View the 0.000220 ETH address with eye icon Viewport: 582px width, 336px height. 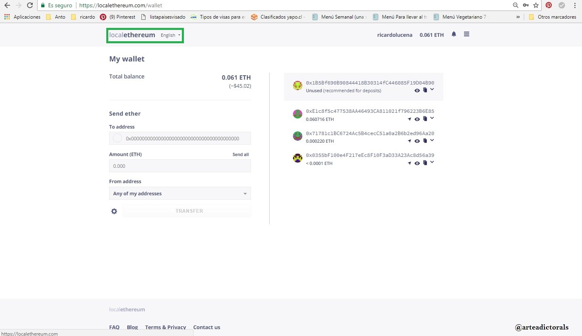(x=417, y=141)
